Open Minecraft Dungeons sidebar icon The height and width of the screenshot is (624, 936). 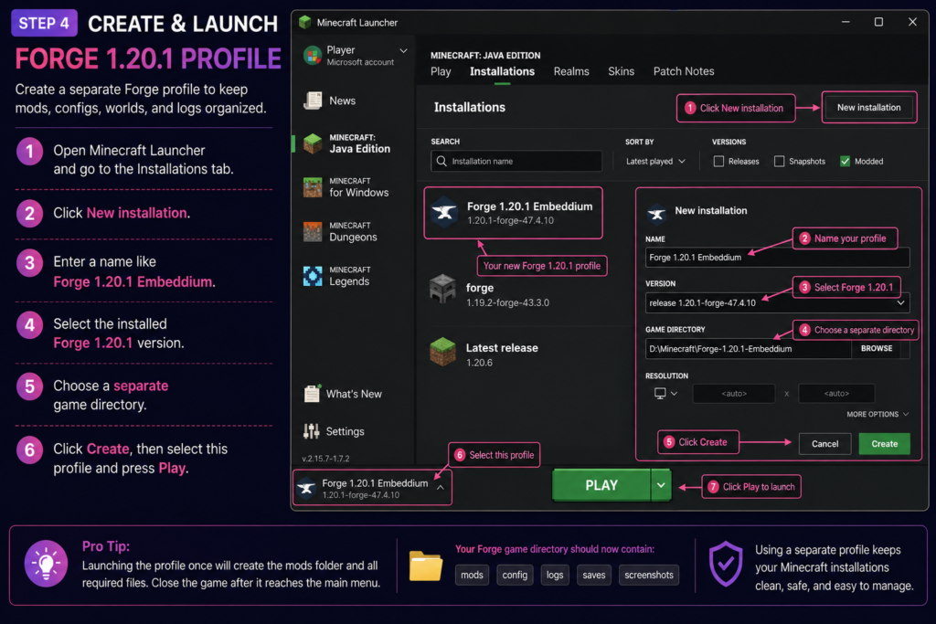click(313, 231)
